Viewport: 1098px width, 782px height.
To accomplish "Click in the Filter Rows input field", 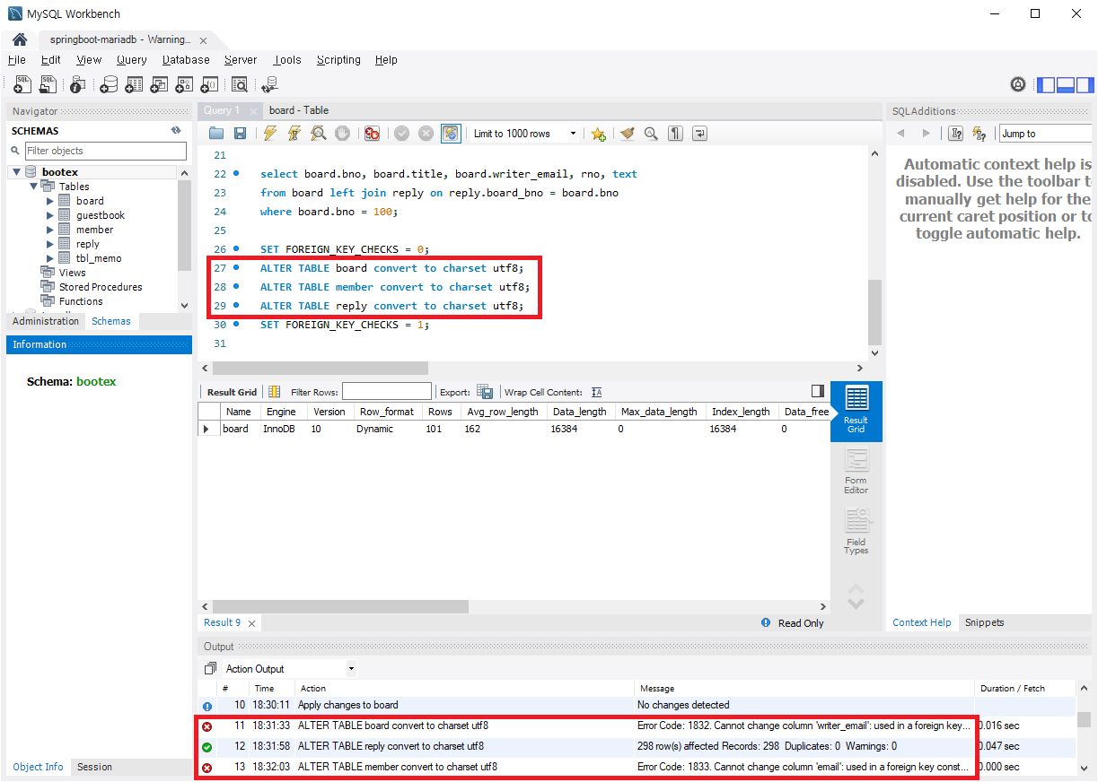I will tap(387, 392).
